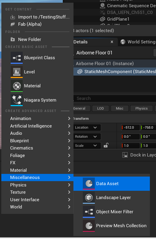Viewport: 156px width, 239px height.
Task: Open the World submenu
Action: coord(37,207)
